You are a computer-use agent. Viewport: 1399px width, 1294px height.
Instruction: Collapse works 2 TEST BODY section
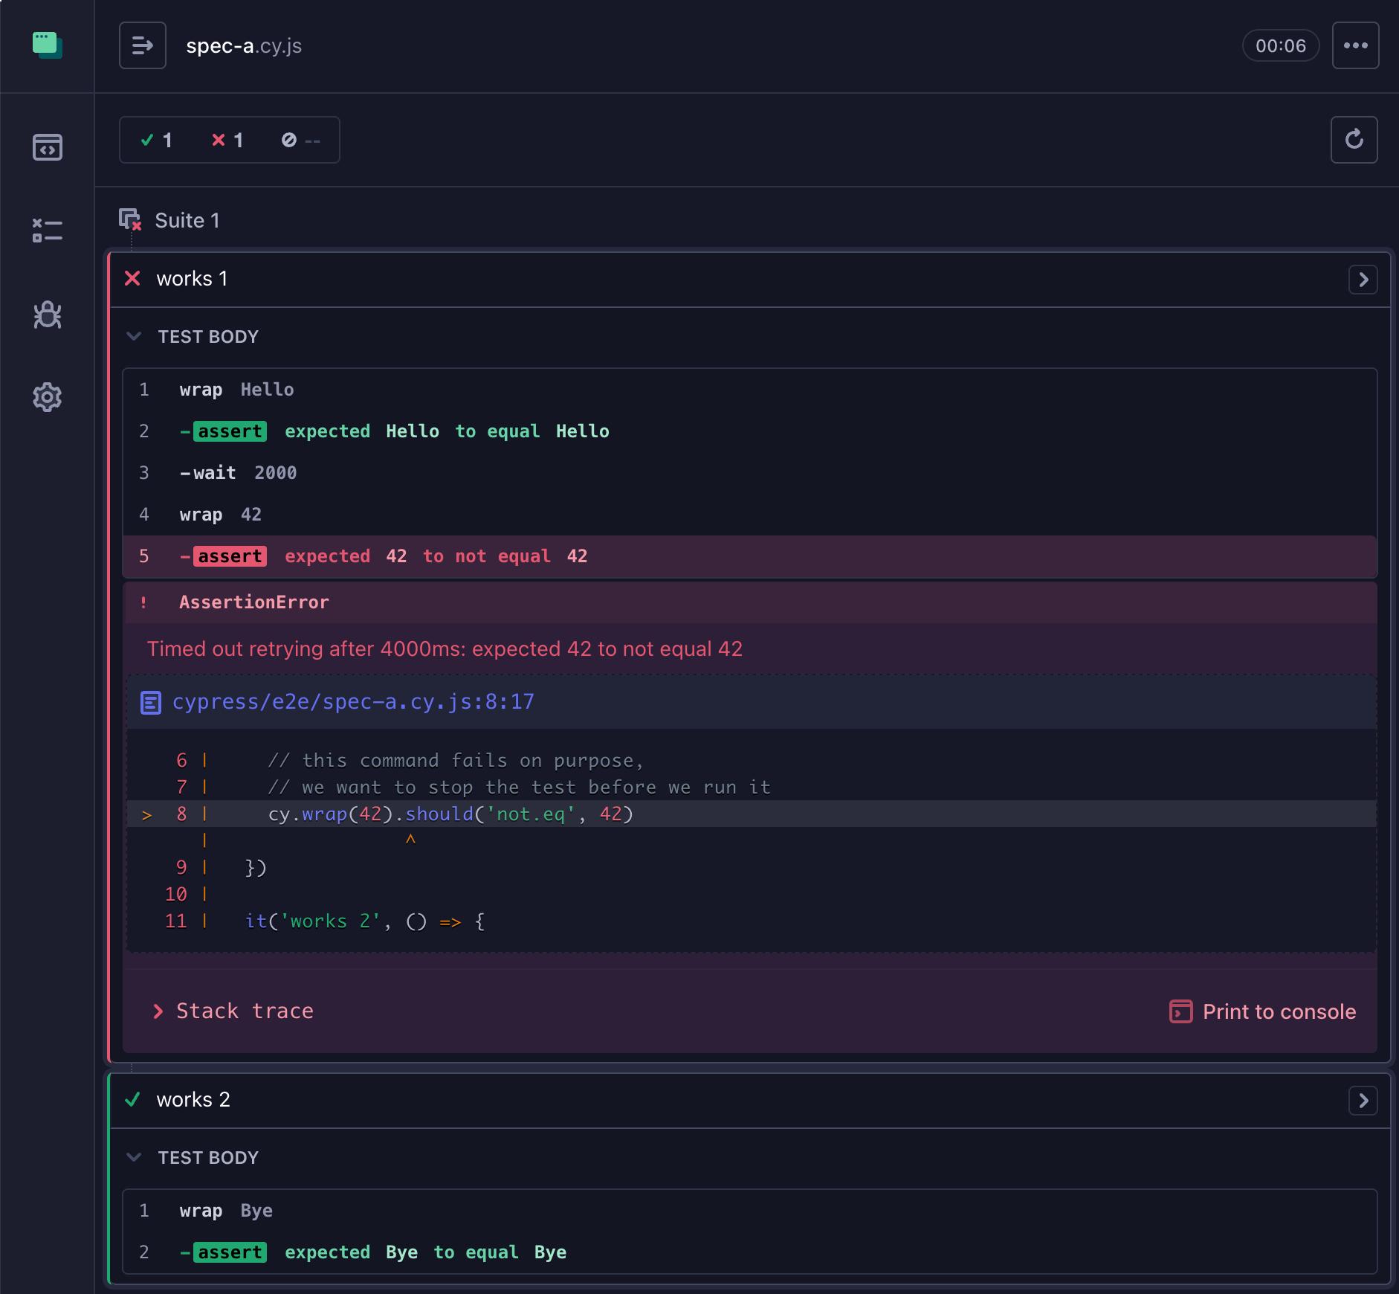click(x=208, y=1158)
